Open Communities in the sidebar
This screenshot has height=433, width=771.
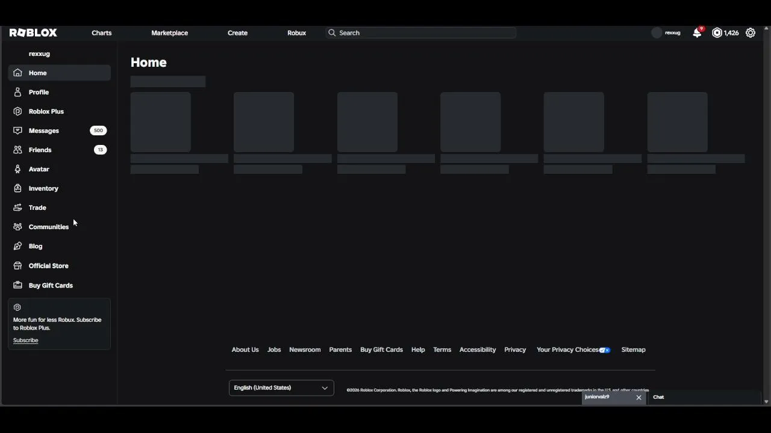pos(60,227)
